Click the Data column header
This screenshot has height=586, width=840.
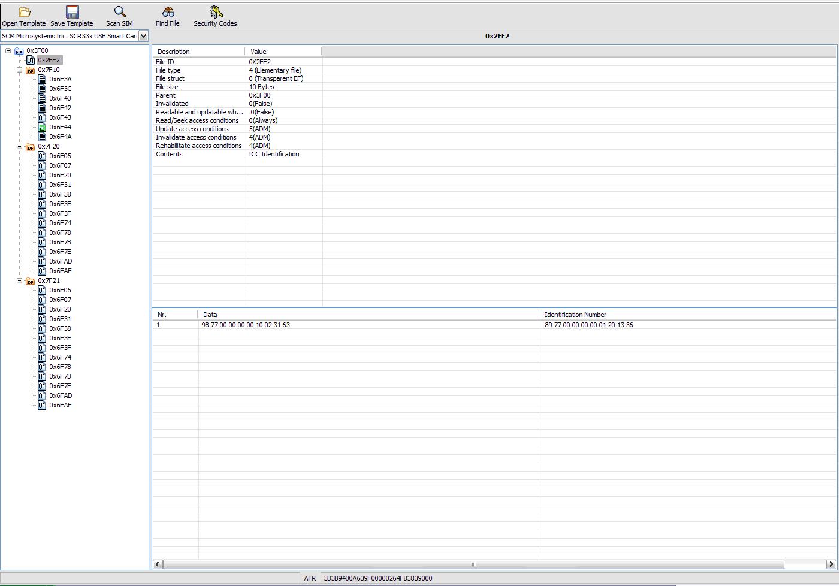point(368,315)
